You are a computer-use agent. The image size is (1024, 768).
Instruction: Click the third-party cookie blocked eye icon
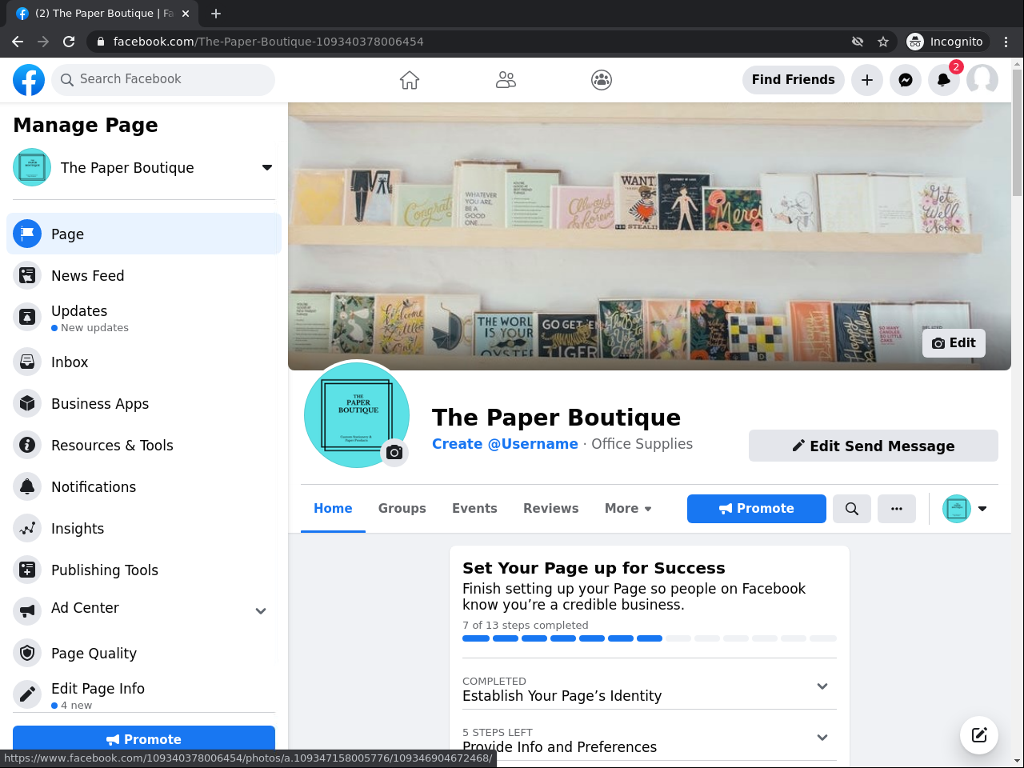858,42
